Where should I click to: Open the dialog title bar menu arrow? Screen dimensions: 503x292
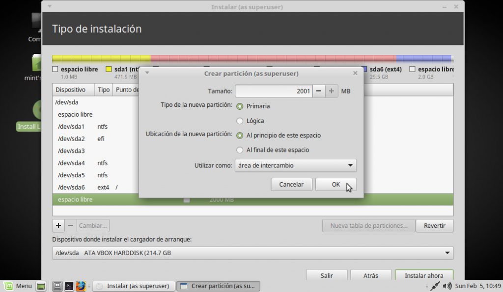147,73
